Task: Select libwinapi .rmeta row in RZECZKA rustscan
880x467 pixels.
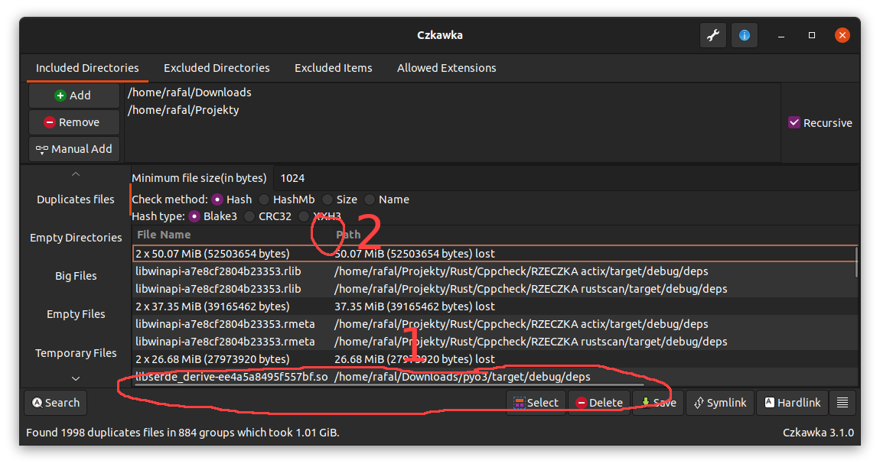Action: 494,342
